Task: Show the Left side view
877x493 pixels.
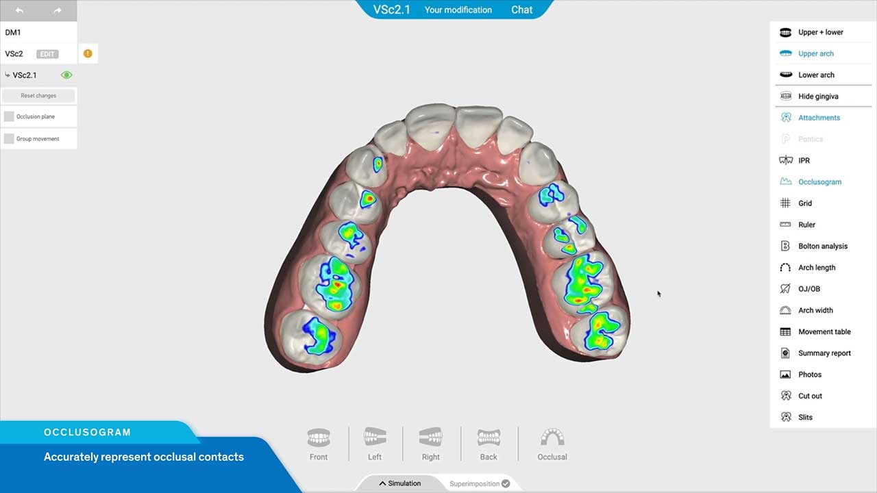Action: point(375,443)
